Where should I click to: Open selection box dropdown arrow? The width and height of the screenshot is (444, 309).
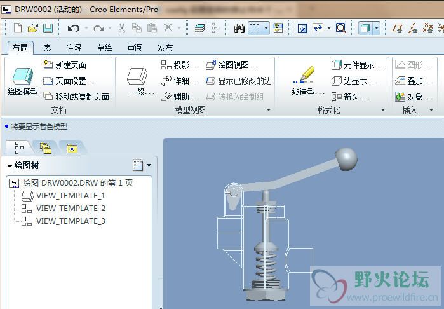point(266,28)
